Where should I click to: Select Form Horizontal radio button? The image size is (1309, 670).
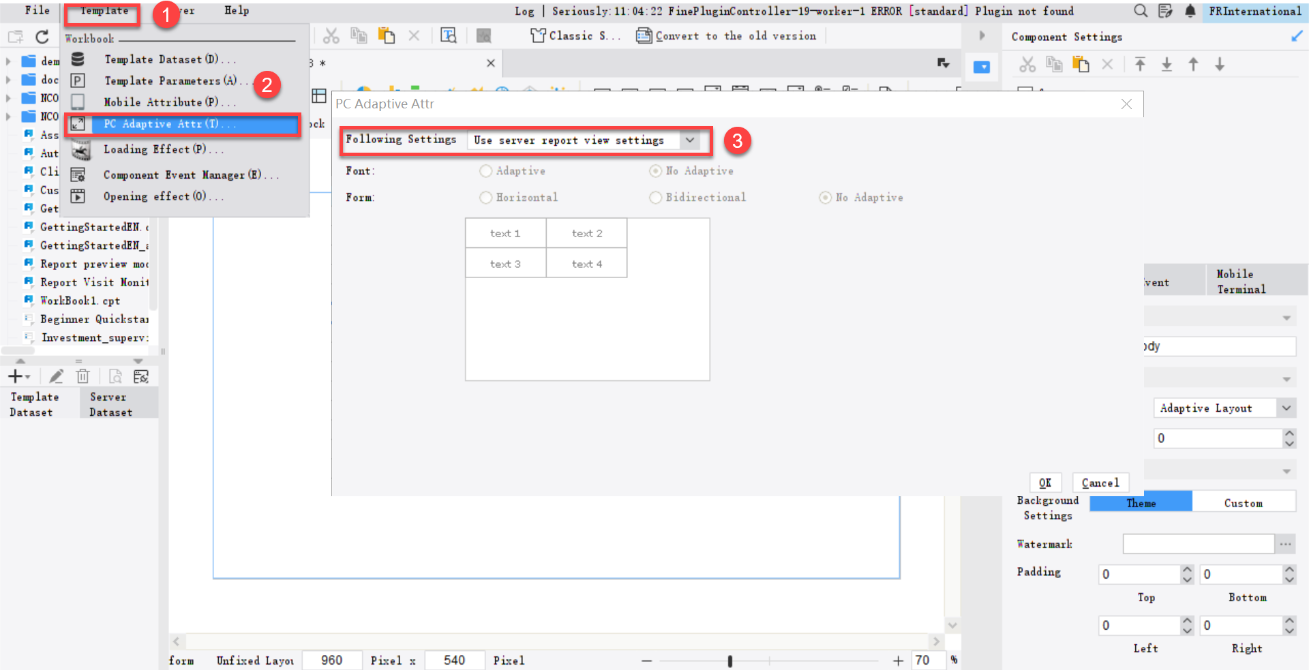coord(485,198)
